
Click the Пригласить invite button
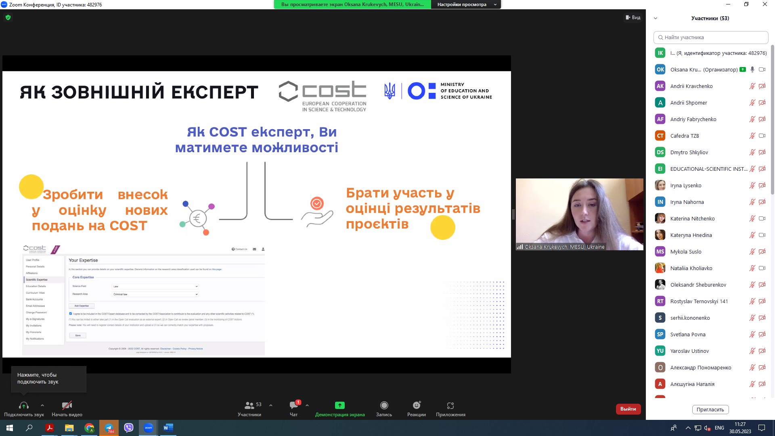click(710, 409)
